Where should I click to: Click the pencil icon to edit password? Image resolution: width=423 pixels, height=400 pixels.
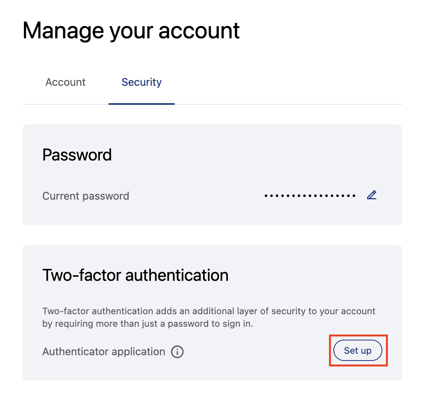pyautogui.click(x=372, y=195)
